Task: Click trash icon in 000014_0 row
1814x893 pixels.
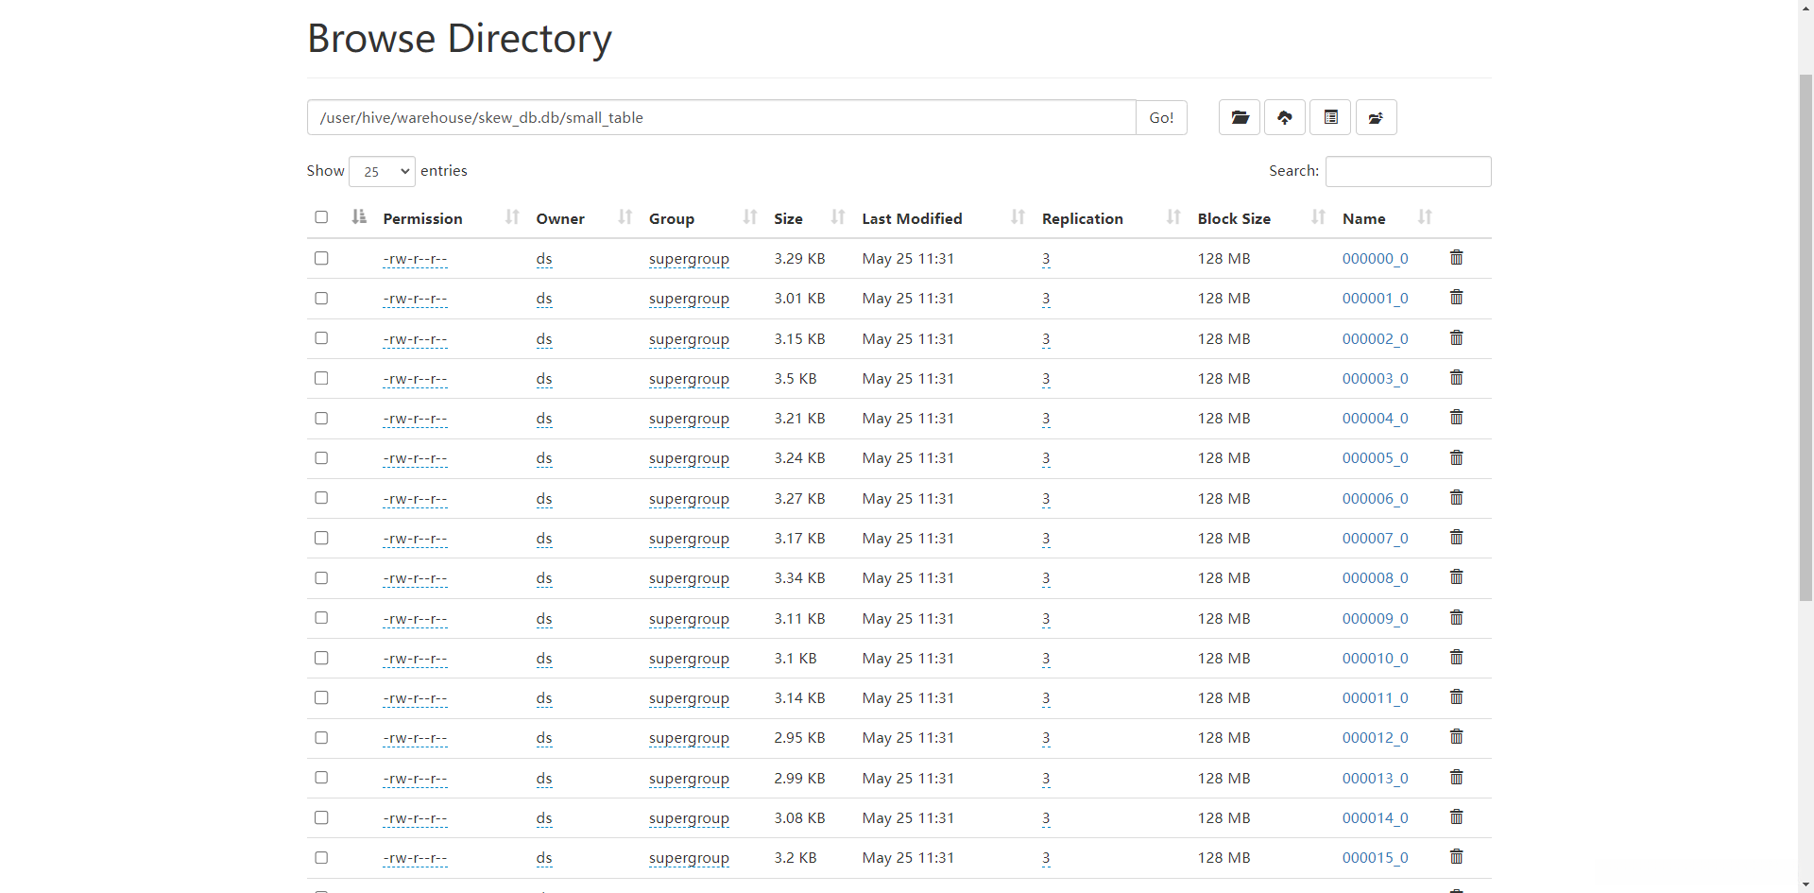Action: 1456,817
